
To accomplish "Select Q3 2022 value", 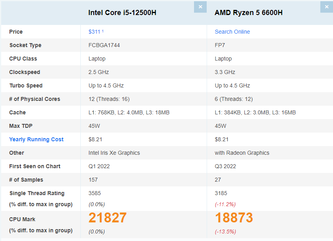I will point(225,167).
